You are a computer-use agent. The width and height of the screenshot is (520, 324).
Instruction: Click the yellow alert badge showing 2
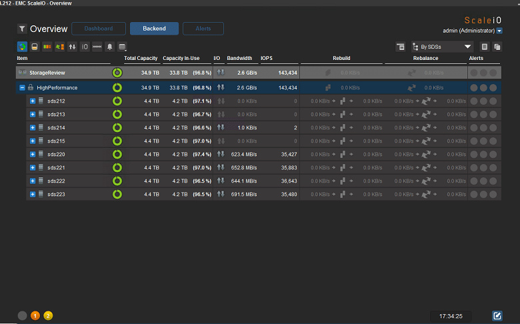pyautogui.click(x=48, y=316)
